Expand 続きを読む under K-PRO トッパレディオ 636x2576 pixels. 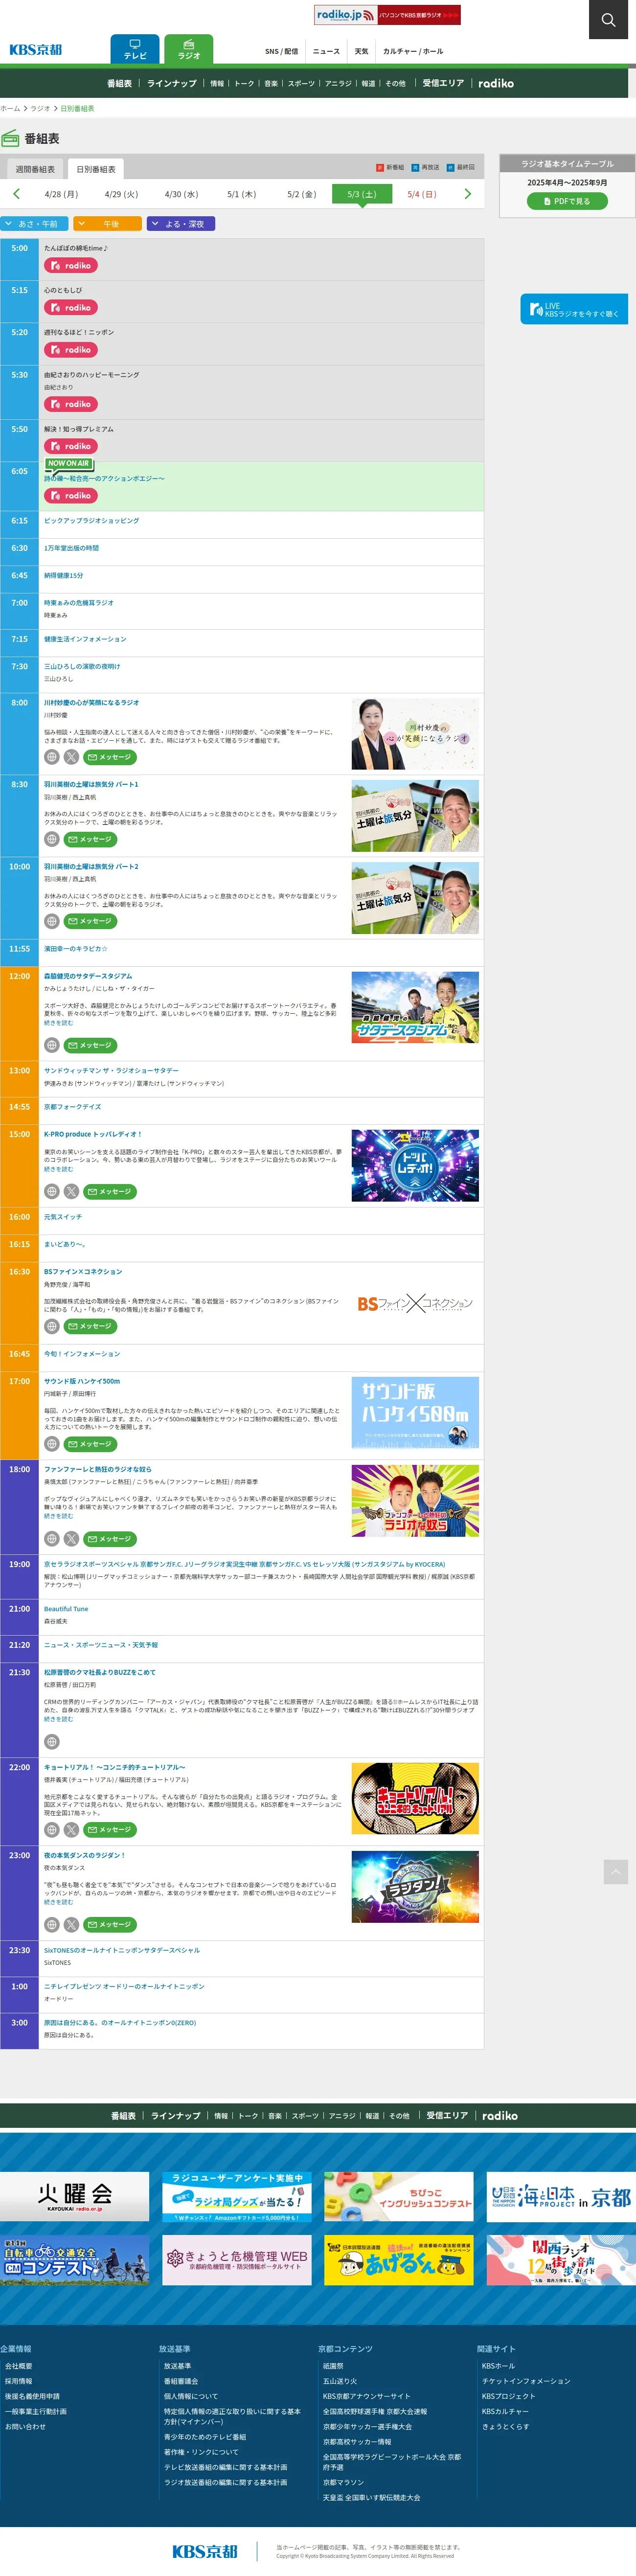(58, 1169)
